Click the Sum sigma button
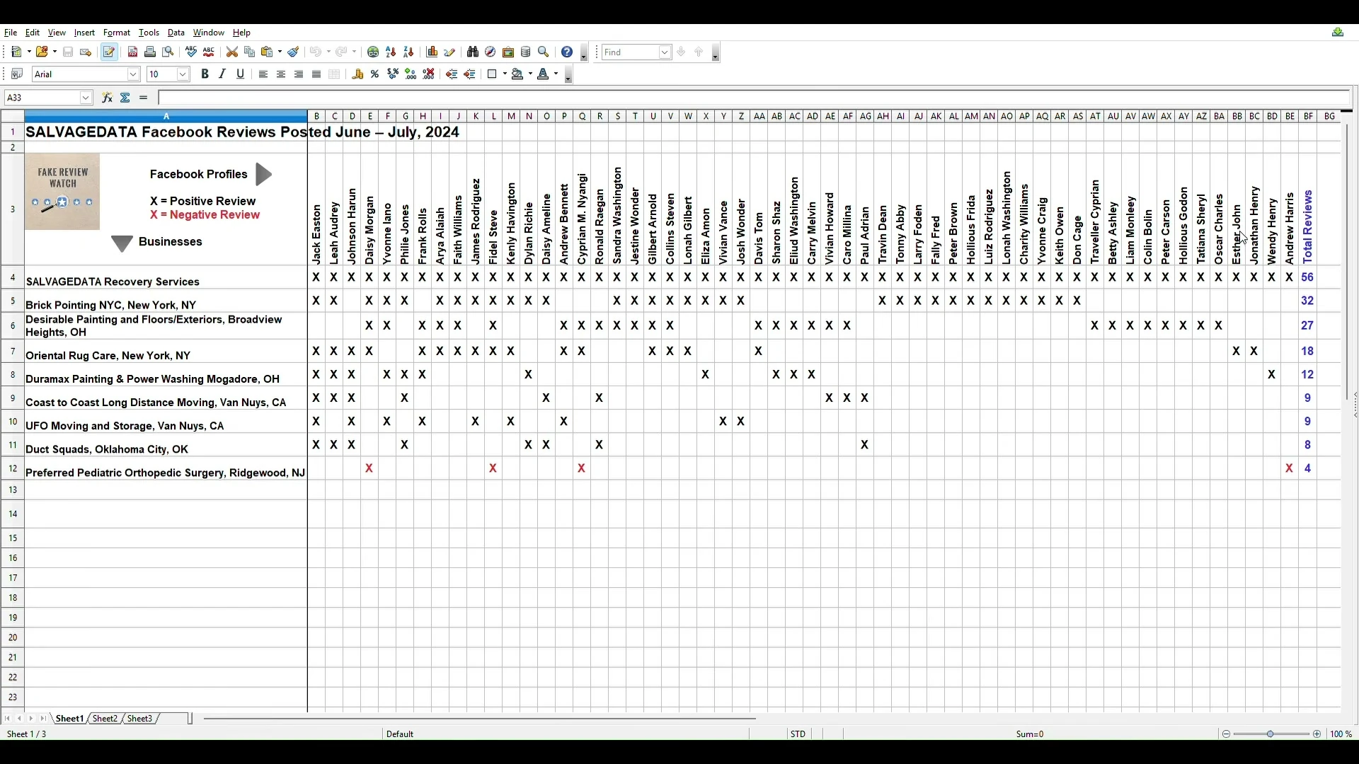1359x764 pixels. [x=125, y=98]
